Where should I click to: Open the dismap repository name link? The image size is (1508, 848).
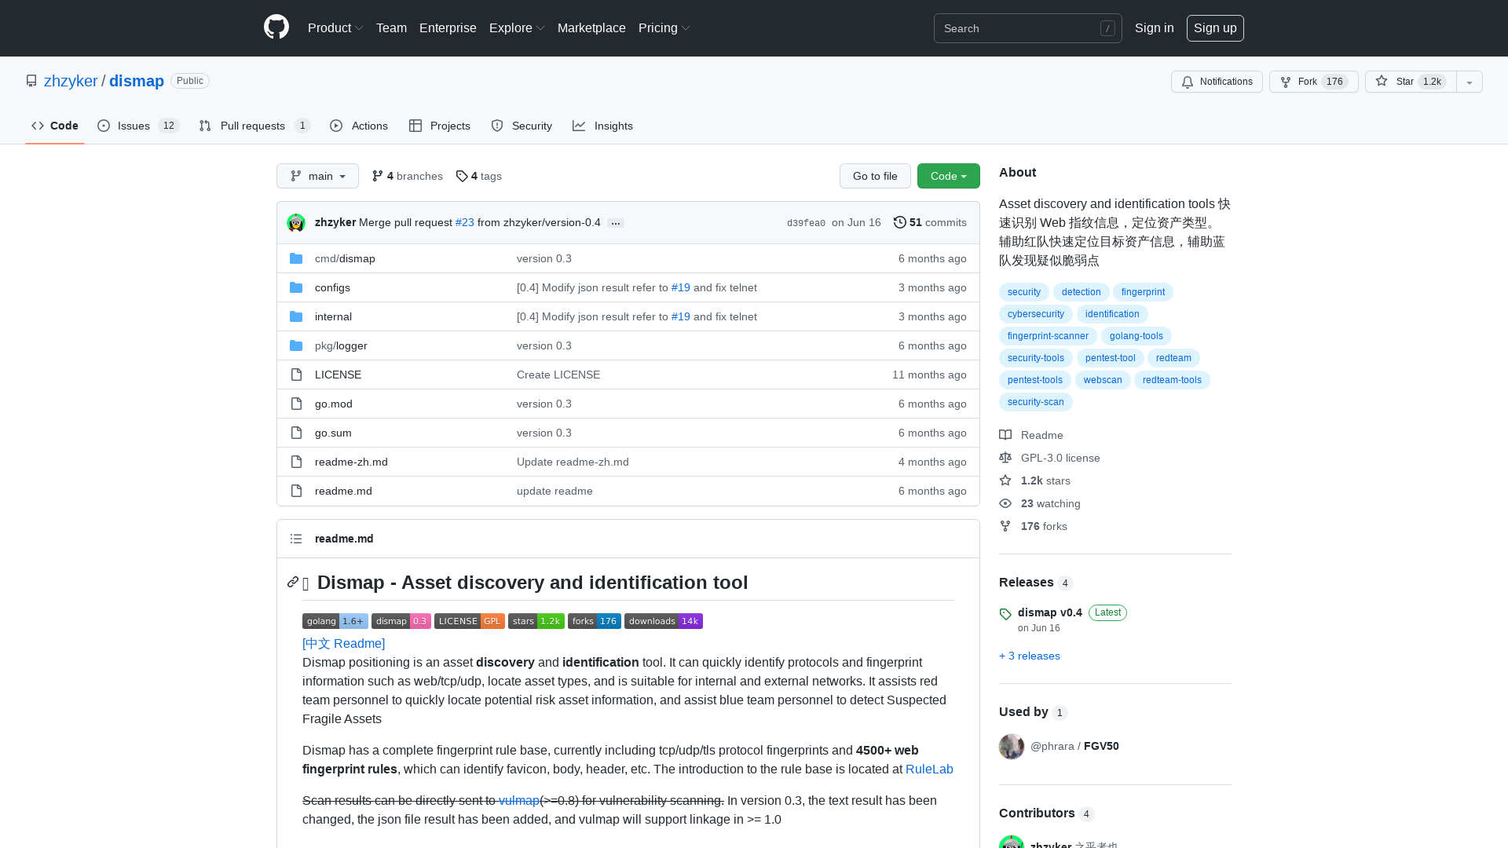(x=137, y=81)
